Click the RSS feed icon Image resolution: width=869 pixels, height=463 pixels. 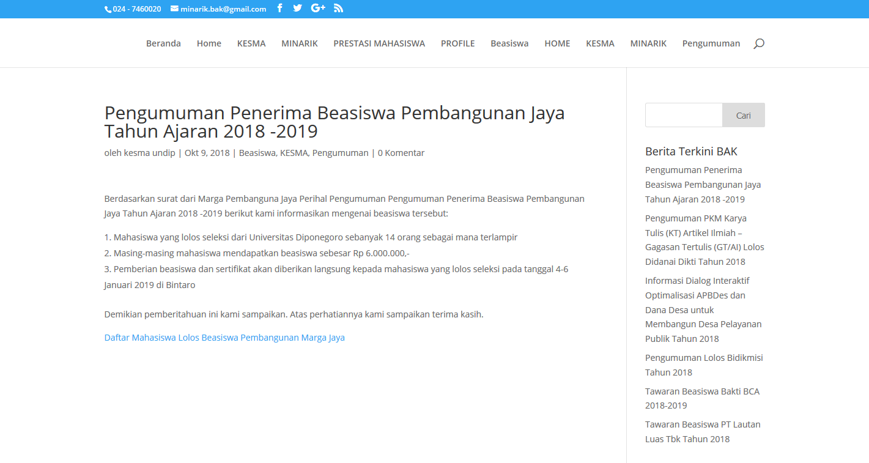(338, 8)
